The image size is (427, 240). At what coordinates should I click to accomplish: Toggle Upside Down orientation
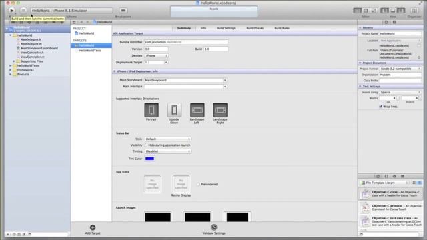coord(174,110)
